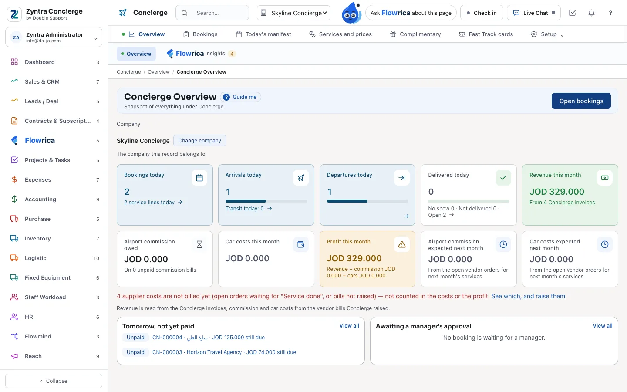Viewport: 627px width, 392px height.
Task: Open the tasks checklist icon in top bar
Action: (x=572, y=13)
